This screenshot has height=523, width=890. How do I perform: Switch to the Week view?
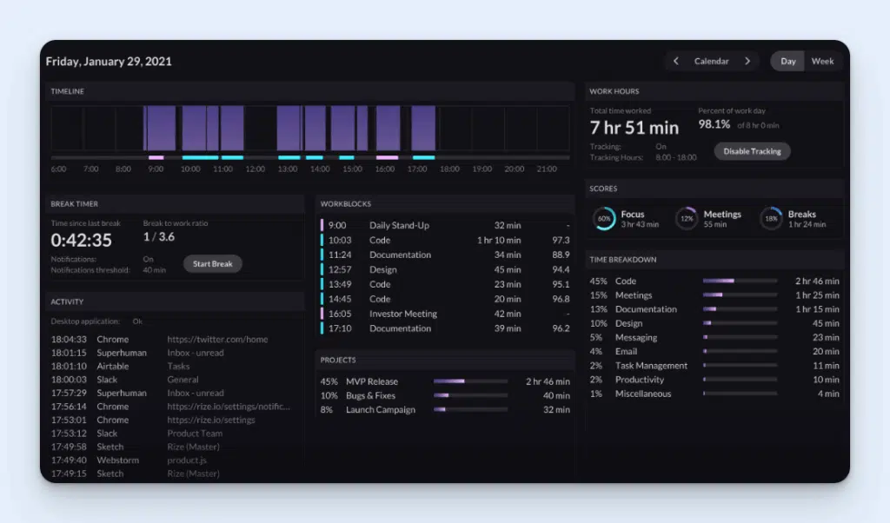point(822,62)
